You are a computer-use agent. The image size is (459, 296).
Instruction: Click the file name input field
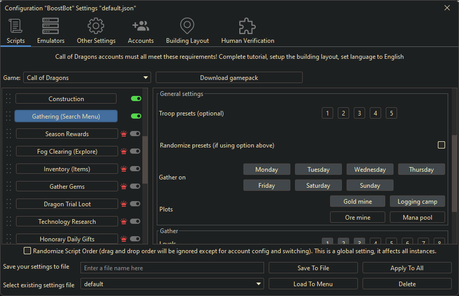[x=172, y=268]
